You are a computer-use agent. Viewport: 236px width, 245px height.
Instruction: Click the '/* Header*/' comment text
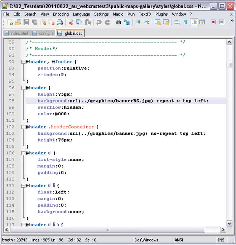42,49
